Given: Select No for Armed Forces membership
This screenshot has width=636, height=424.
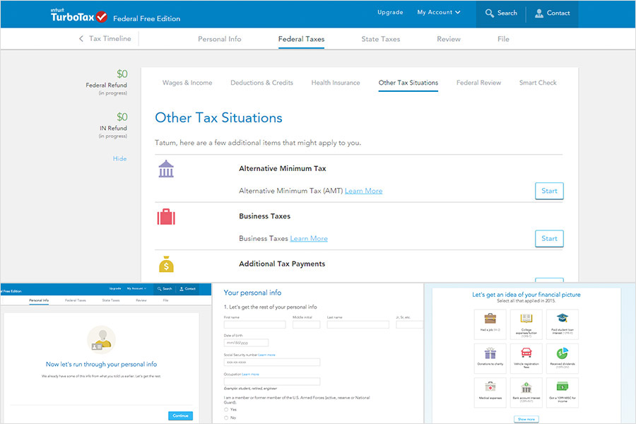Looking at the screenshot, I should tap(225, 418).
